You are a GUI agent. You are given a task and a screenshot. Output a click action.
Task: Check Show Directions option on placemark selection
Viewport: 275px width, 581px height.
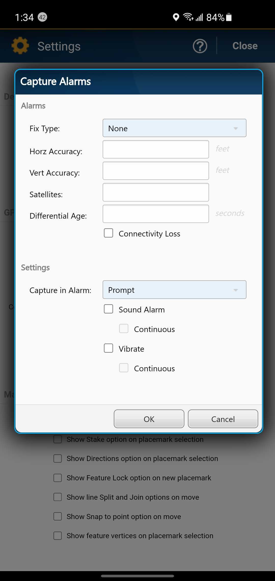(x=58, y=458)
